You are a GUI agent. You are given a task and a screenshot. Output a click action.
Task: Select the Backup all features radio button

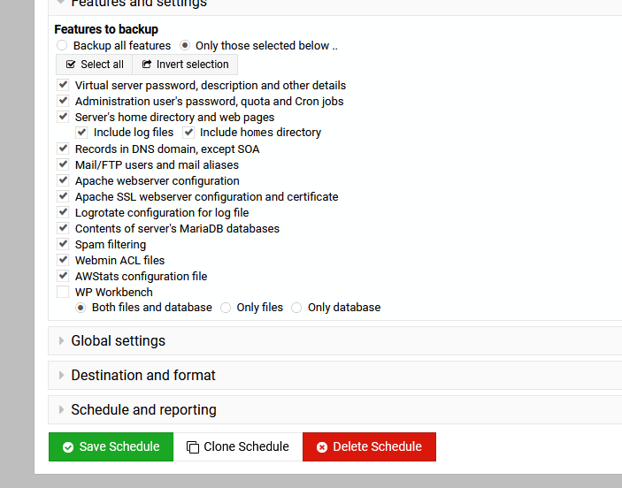tap(62, 45)
